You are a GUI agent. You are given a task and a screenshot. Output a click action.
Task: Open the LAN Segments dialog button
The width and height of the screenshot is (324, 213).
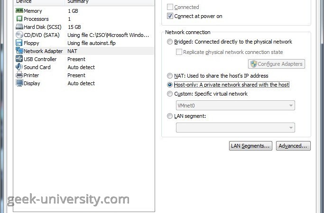tap(250, 146)
